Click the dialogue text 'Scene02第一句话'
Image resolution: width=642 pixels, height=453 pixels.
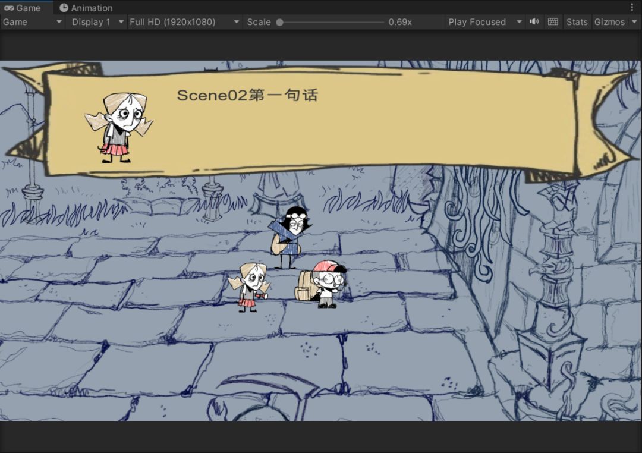coord(247,95)
